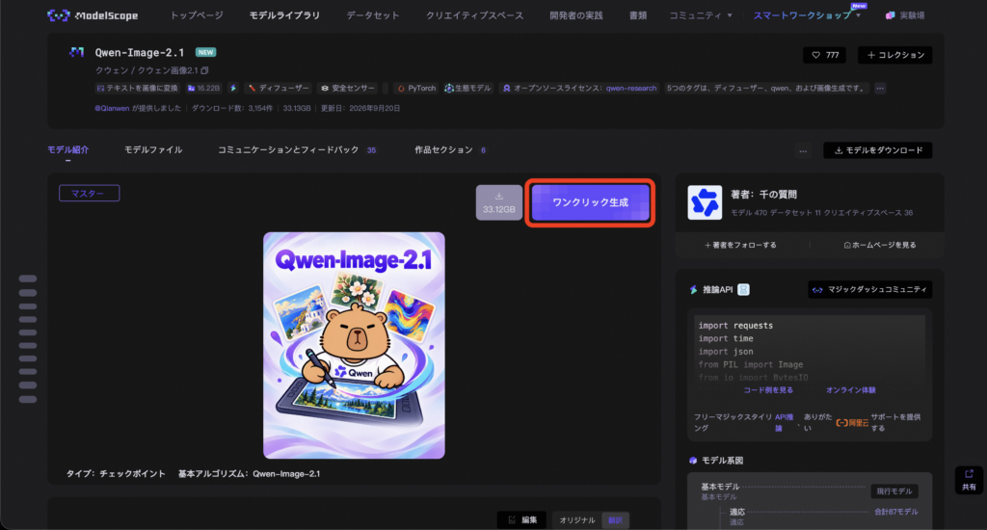Like the model with heart 777
The height and width of the screenshot is (530, 987).
tap(825, 55)
